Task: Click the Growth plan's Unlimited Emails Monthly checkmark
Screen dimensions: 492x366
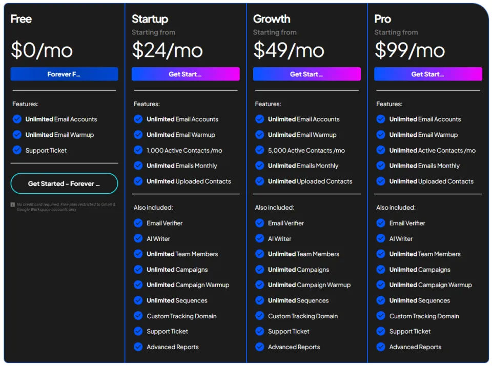Action: pyautogui.click(x=259, y=166)
